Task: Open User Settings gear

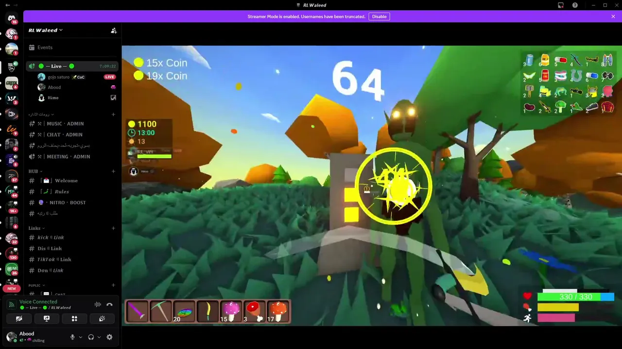Action: coord(109,337)
